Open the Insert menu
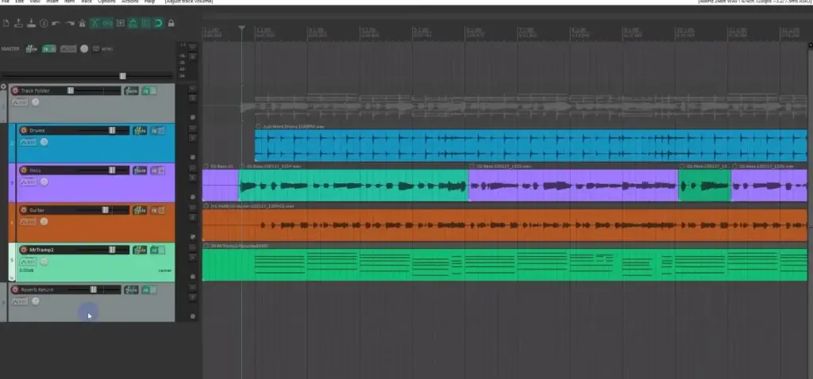Screen dimensions: 813x379 pyautogui.click(x=52, y=2)
